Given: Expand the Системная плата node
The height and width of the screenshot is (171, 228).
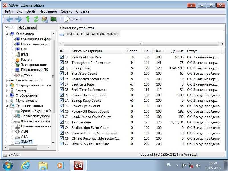Looking at the screenshot, I should coord(7,80).
